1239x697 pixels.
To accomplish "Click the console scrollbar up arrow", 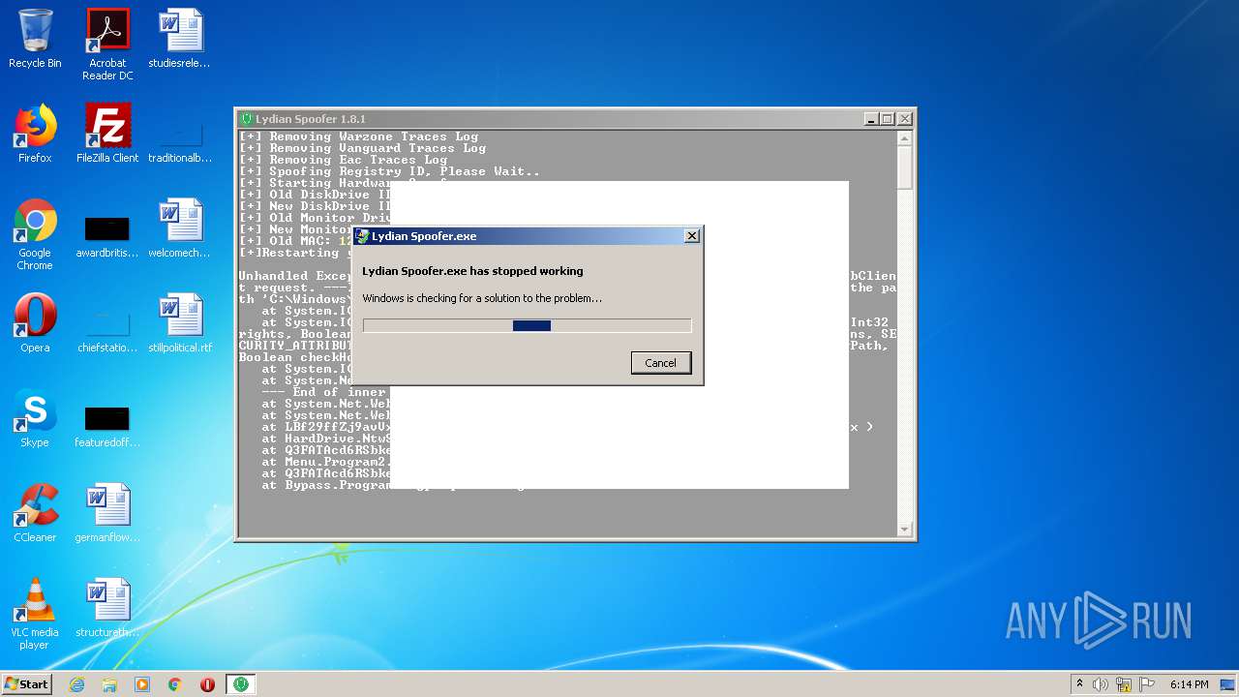I will [905, 138].
